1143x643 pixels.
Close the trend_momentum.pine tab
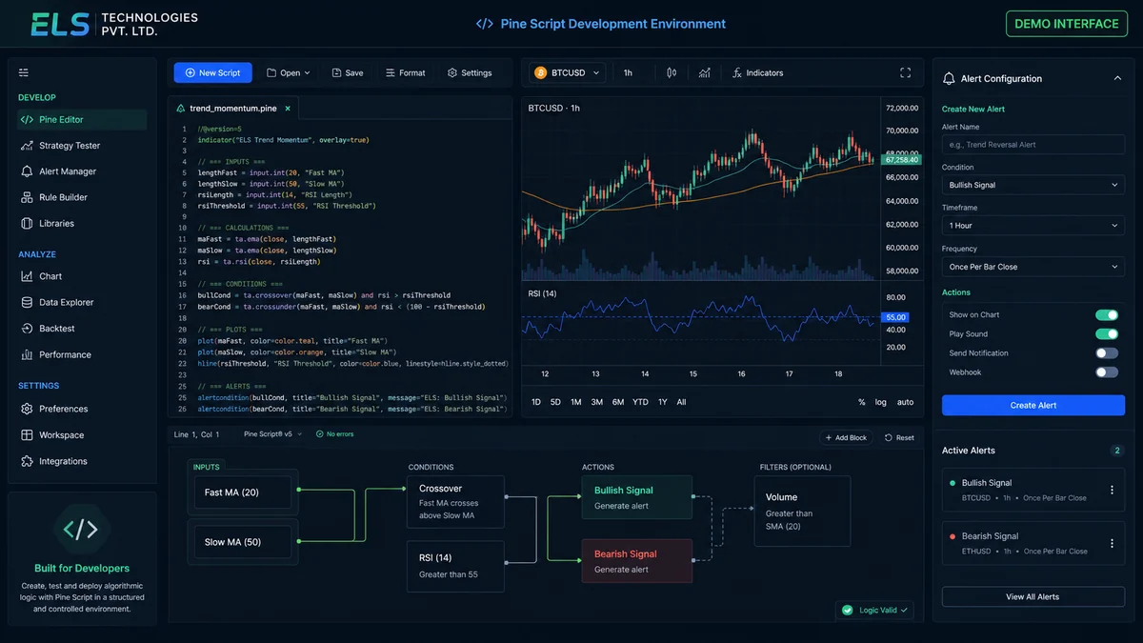tap(288, 109)
